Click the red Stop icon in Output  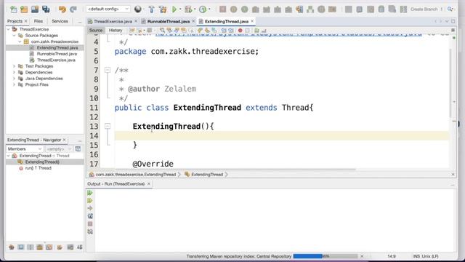pyautogui.click(x=90, y=224)
